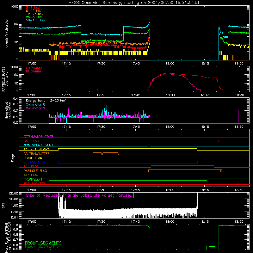Click the 'PARTICLE RATES' axis title
253x253 pixels.
[x=3, y=79]
